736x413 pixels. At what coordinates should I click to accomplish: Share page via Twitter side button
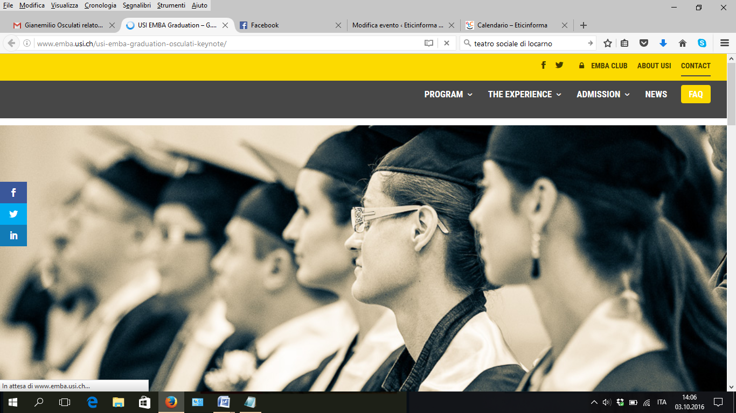[13, 214]
